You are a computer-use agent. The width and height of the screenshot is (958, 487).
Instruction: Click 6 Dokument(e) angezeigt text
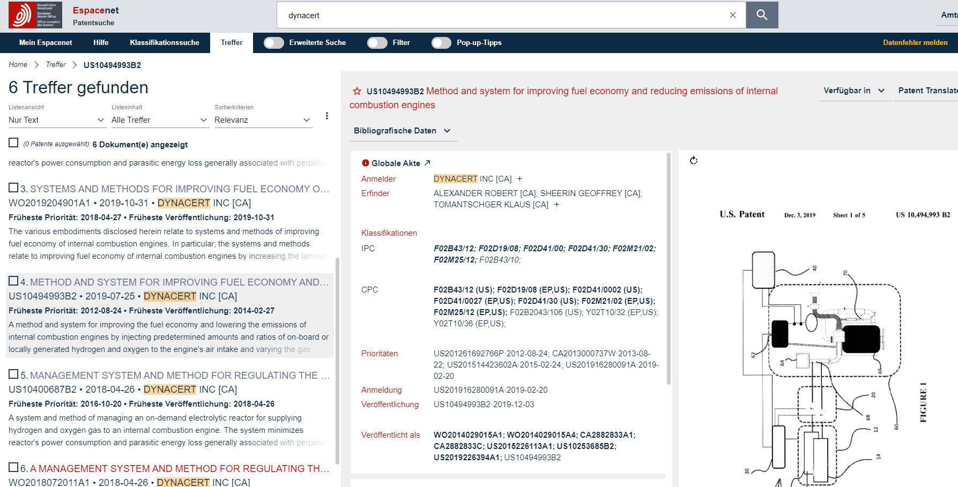pyautogui.click(x=140, y=145)
